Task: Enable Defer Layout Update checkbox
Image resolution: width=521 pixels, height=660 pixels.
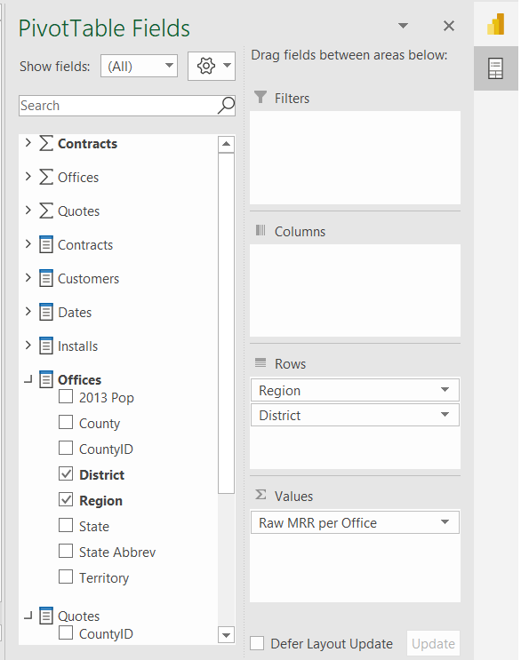Action: (x=257, y=644)
